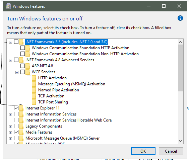Check Windows Communication Foundation HTTP Activation
The width and height of the screenshot is (189, 160).
click(23, 48)
